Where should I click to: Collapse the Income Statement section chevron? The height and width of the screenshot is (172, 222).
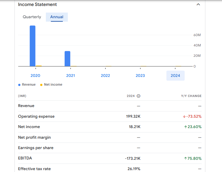click(x=198, y=4)
